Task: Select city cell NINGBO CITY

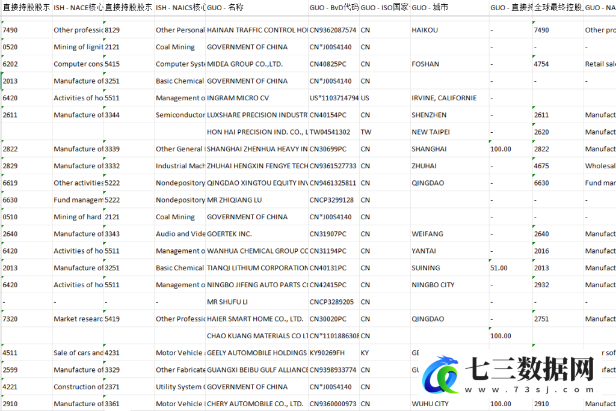Action: point(450,285)
